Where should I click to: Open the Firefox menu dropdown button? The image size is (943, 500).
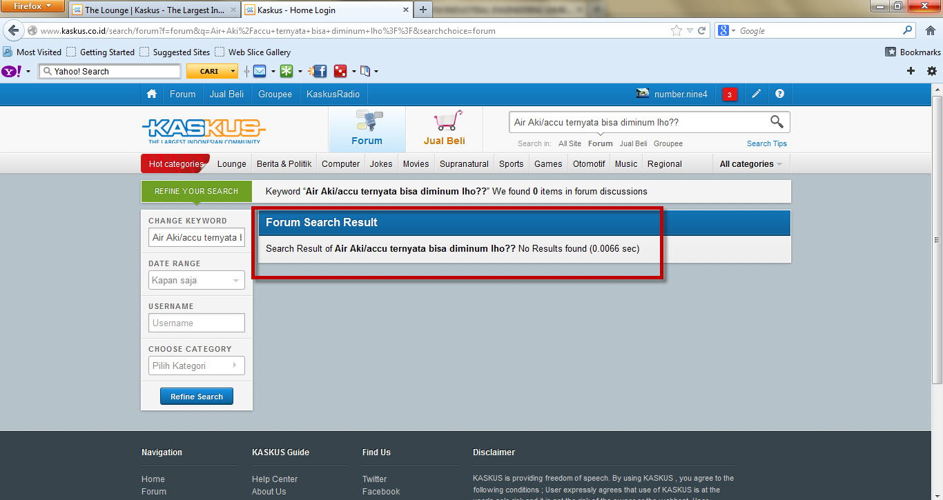[x=32, y=6]
